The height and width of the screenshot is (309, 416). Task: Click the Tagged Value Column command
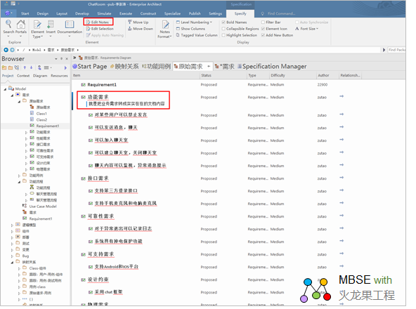pyautogui.click(x=197, y=35)
